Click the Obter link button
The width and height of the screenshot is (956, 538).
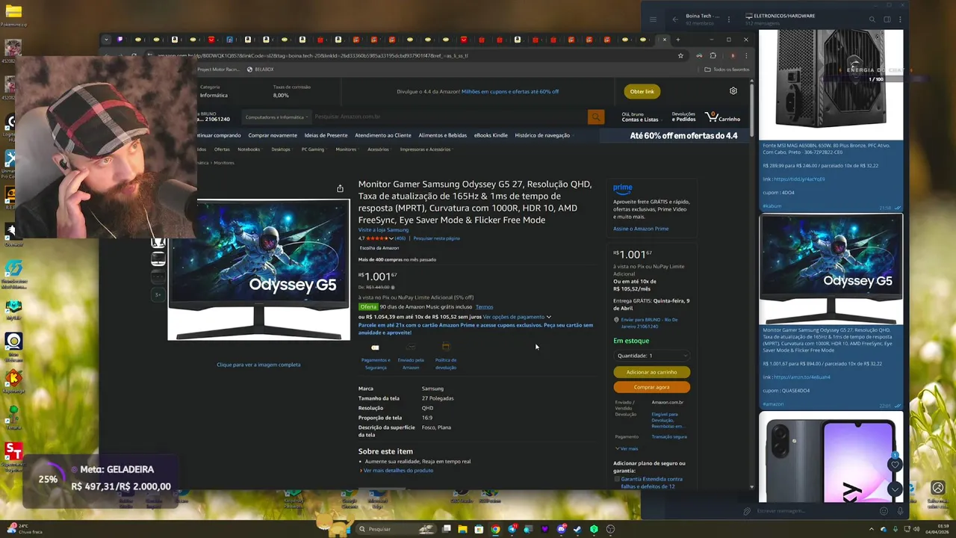pyautogui.click(x=642, y=91)
